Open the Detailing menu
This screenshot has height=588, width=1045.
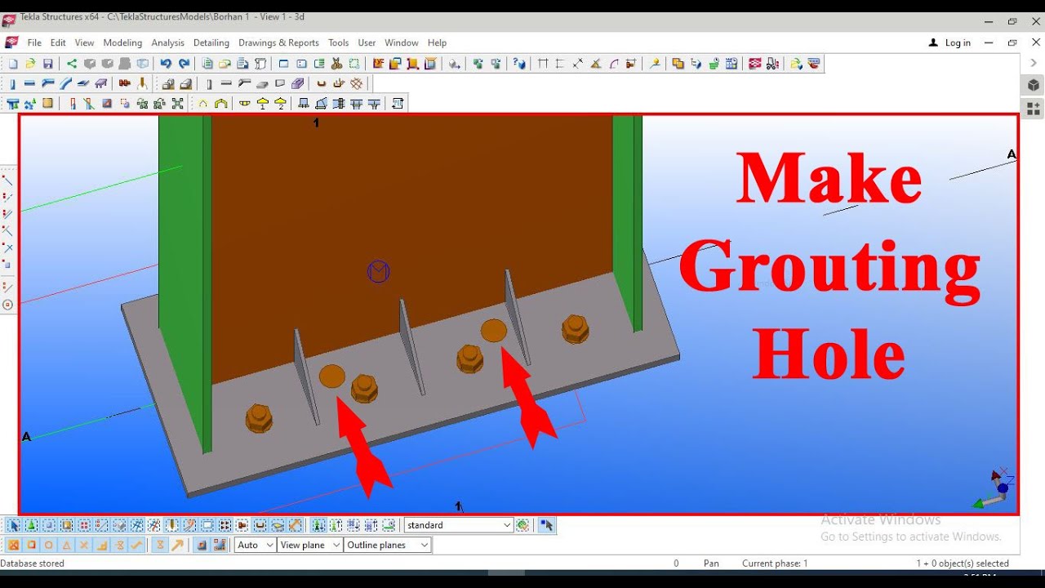coord(211,42)
